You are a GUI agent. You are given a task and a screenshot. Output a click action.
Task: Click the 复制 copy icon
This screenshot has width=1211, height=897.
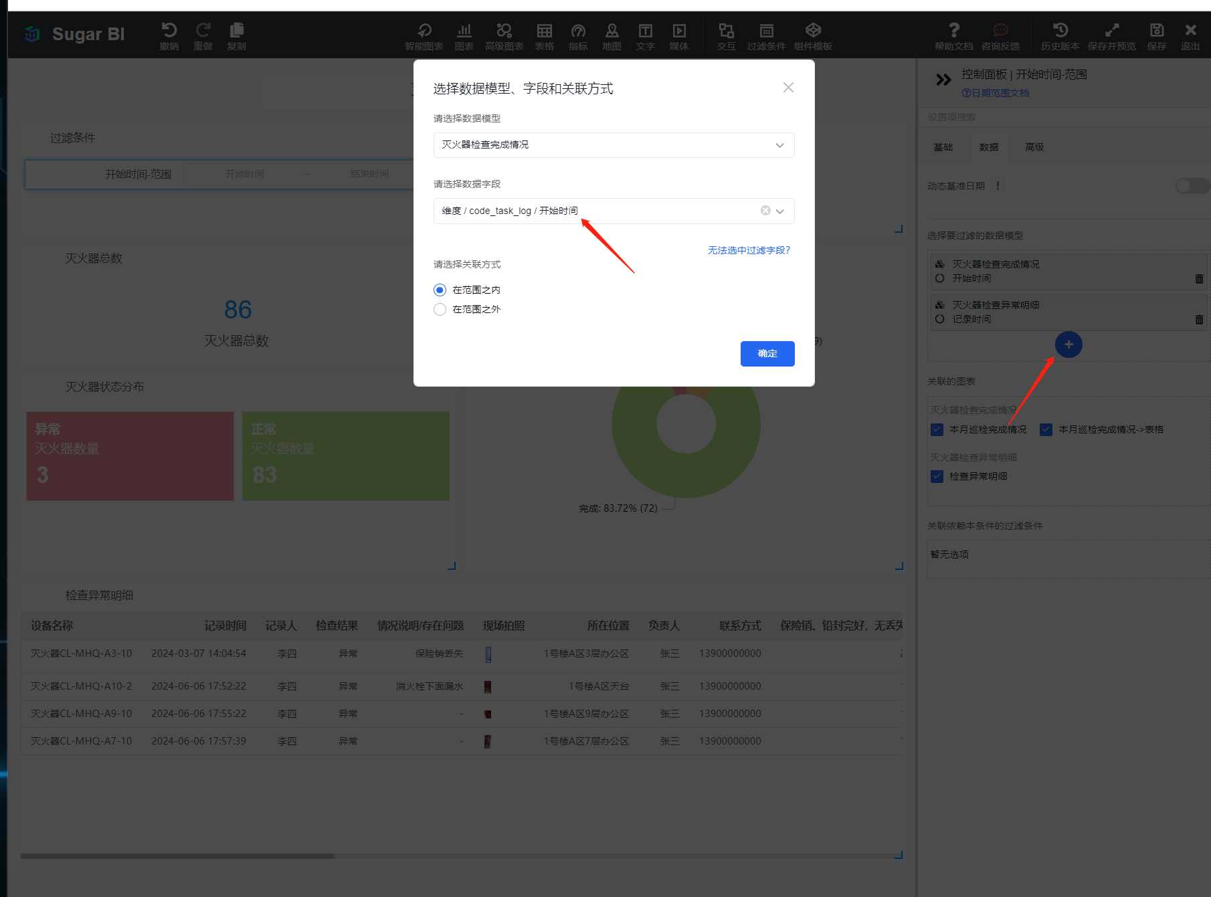point(236,30)
